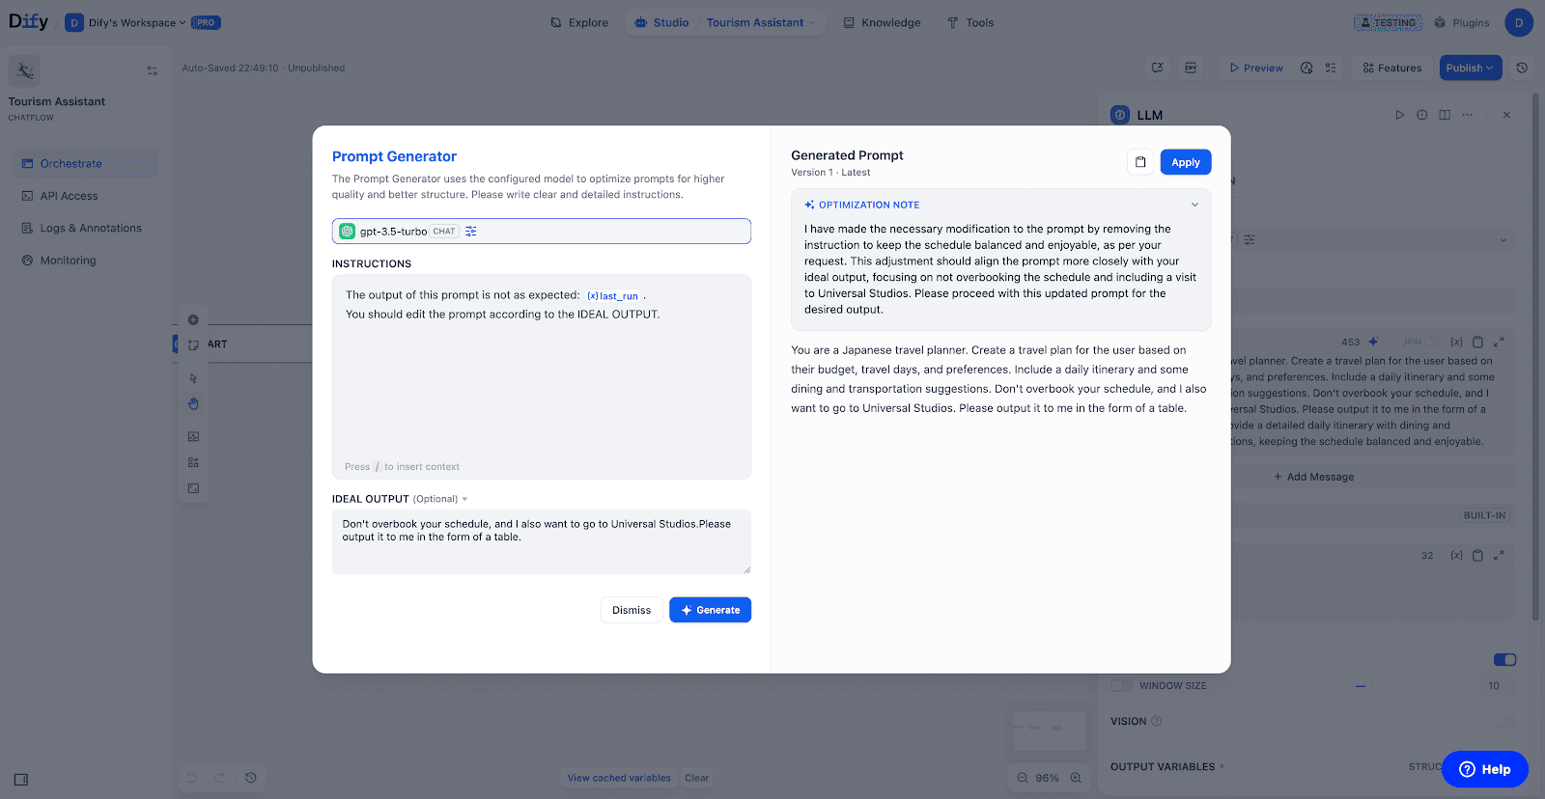Open the Publish dropdown

[1470, 68]
